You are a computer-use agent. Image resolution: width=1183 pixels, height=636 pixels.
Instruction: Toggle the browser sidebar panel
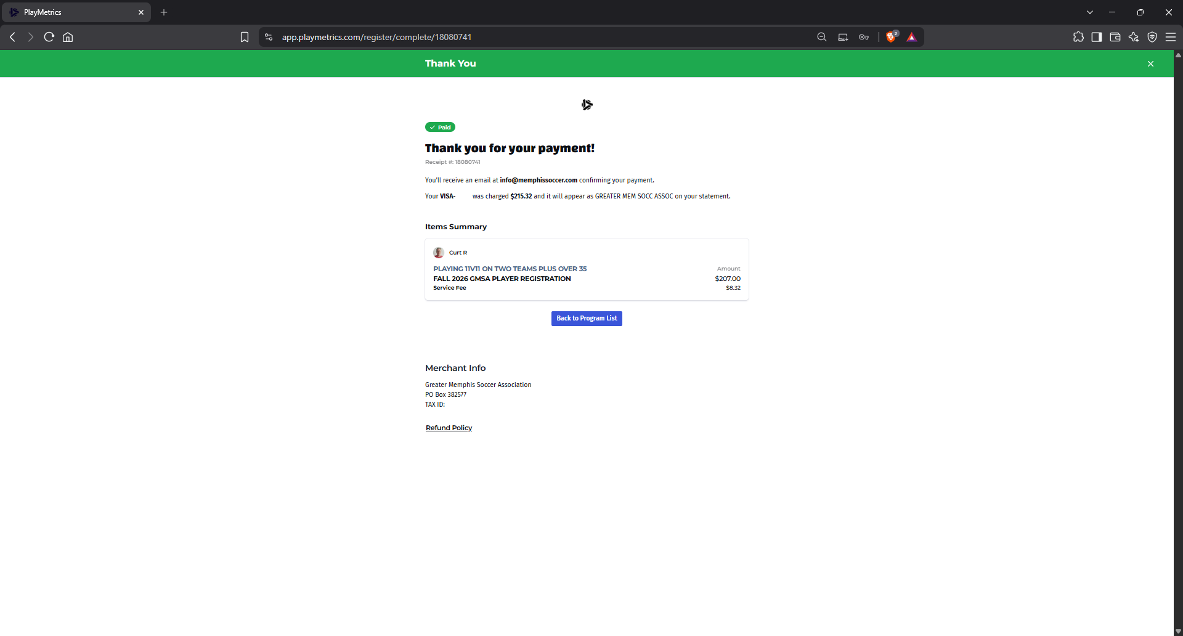[x=1097, y=37]
